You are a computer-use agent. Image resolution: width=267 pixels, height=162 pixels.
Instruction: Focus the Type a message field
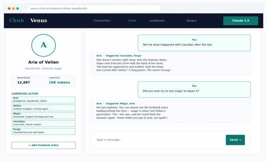pyautogui.click(x=157, y=140)
